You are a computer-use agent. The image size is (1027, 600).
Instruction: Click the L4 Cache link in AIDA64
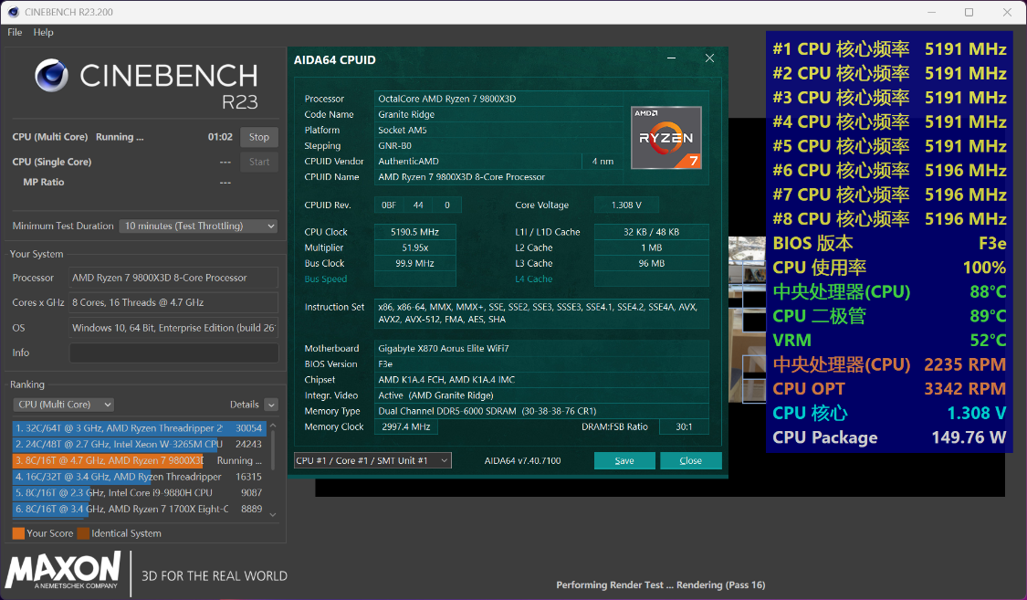point(534,279)
